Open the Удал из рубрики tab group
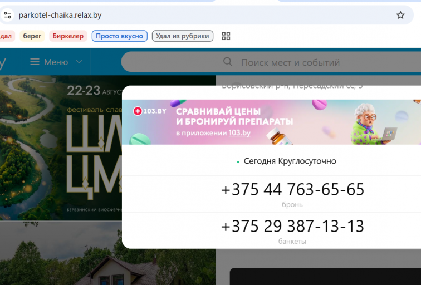The image size is (421, 285). (183, 36)
